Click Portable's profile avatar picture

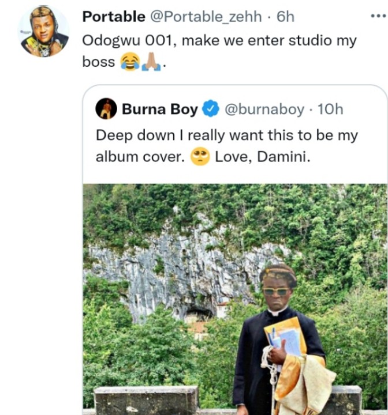[x=44, y=31]
